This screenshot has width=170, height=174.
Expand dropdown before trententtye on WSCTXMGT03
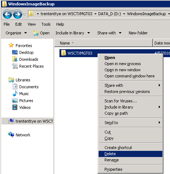(38, 14)
